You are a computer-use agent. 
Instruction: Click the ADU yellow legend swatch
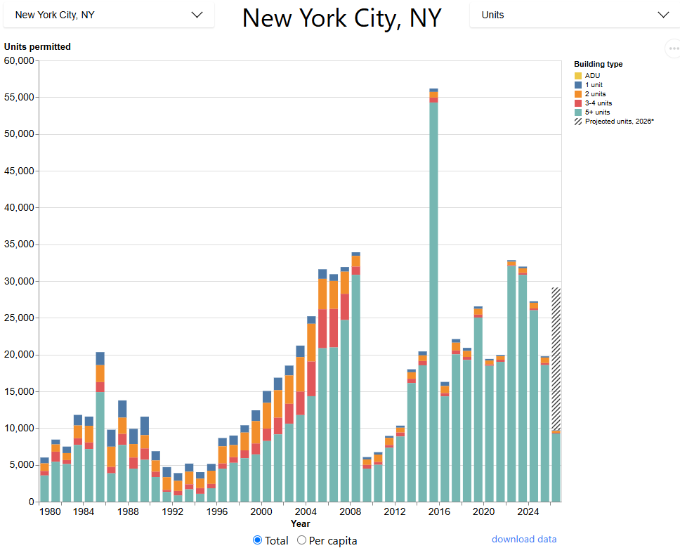578,76
